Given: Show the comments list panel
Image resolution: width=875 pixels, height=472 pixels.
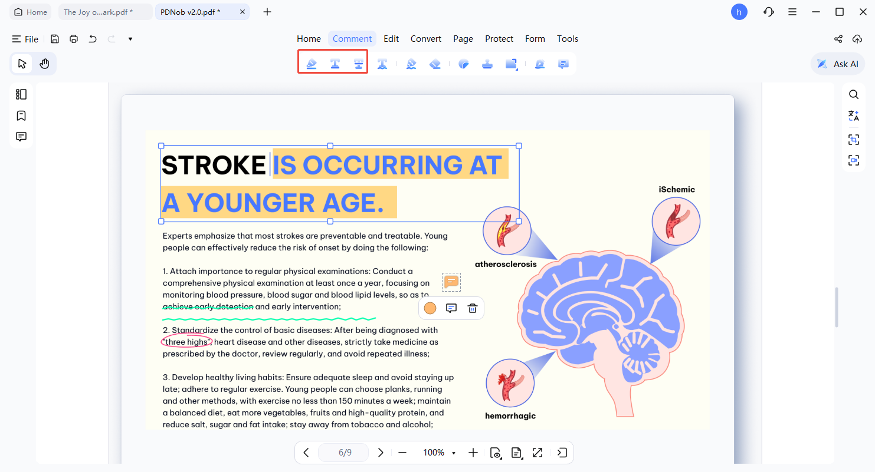Looking at the screenshot, I should [21, 136].
